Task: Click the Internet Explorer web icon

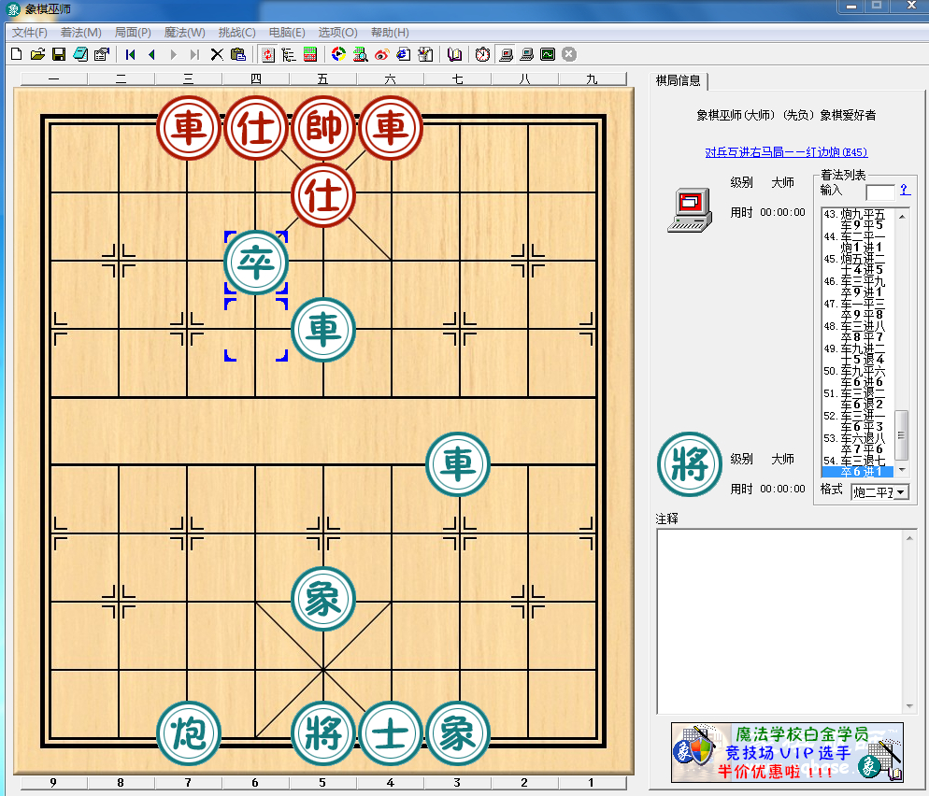Action: click(x=403, y=54)
